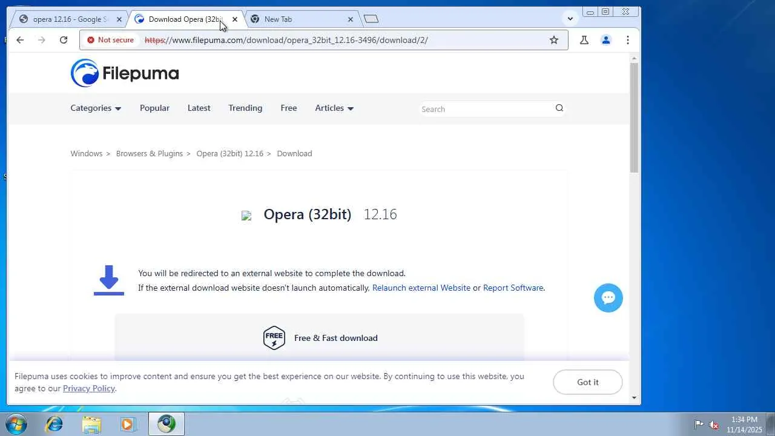This screenshot has height=436, width=775.
Task: Open the Action Center flag icon
Action: (699, 424)
